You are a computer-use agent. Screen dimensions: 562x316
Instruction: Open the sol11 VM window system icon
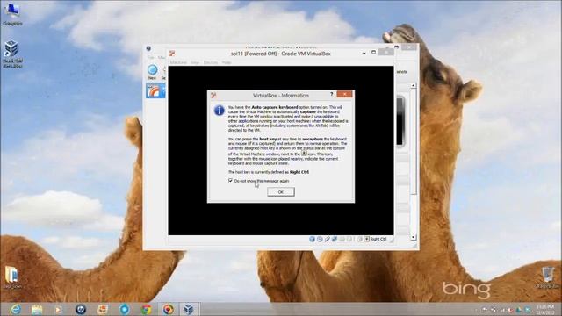pos(172,54)
